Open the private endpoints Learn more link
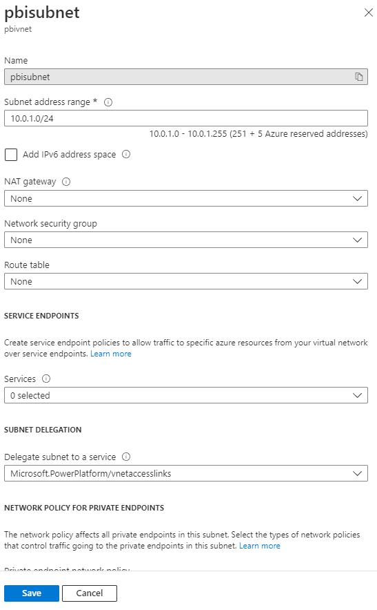The image size is (377, 610). point(260,546)
